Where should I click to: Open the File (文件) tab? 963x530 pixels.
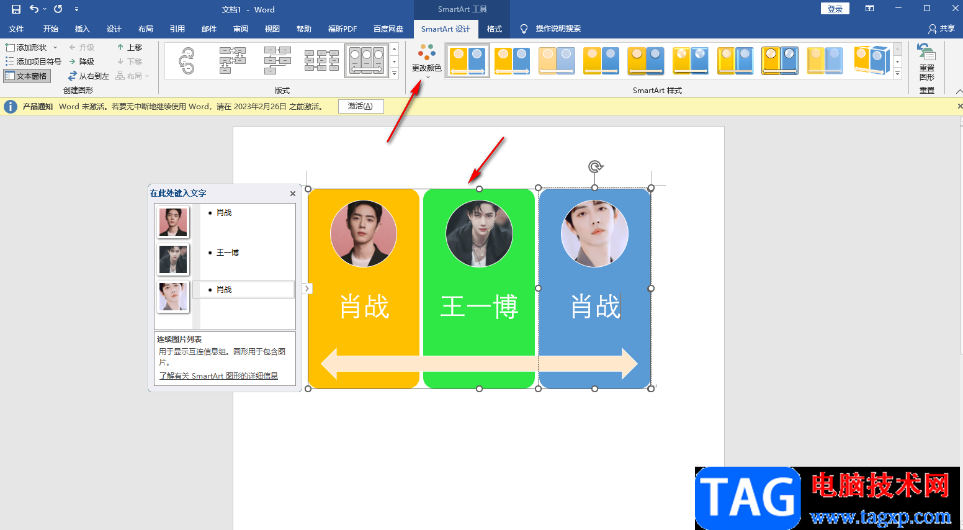[16, 29]
